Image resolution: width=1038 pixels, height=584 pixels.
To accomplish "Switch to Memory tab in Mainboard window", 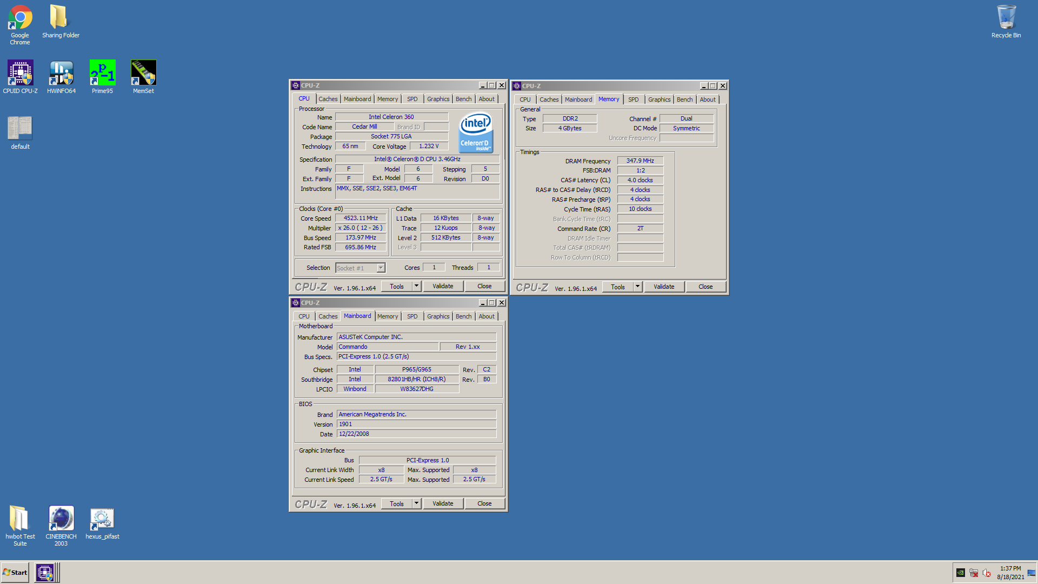I will click(x=388, y=316).
